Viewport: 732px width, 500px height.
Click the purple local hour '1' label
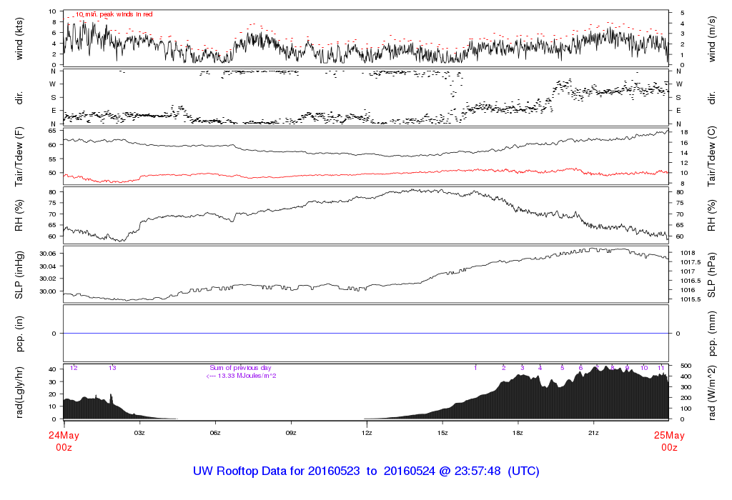pos(475,368)
